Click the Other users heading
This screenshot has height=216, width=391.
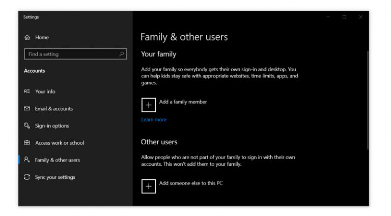(x=159, y=142)
